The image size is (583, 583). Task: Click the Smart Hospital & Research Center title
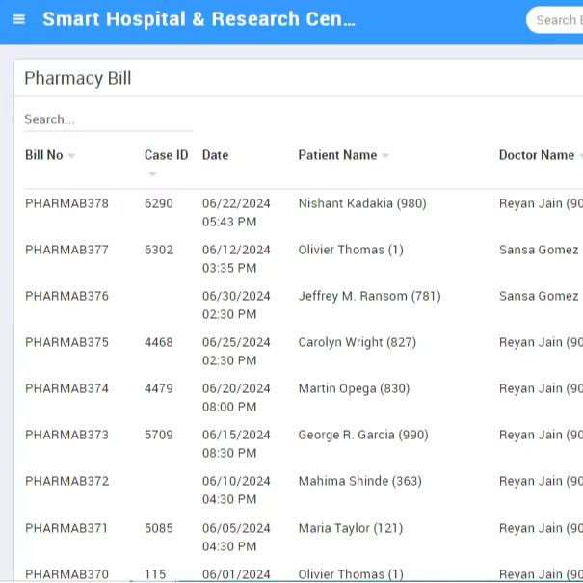[199, 19]
